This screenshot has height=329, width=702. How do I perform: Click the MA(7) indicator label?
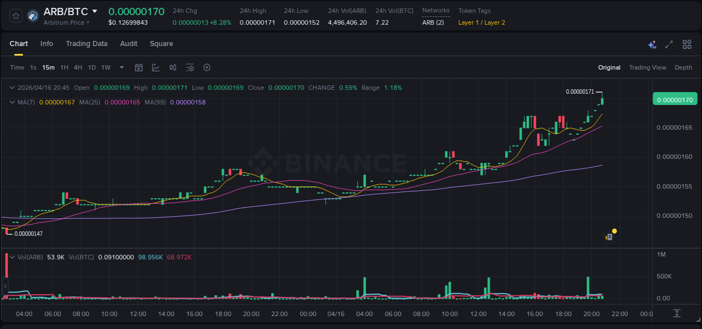tap(26, 102)
